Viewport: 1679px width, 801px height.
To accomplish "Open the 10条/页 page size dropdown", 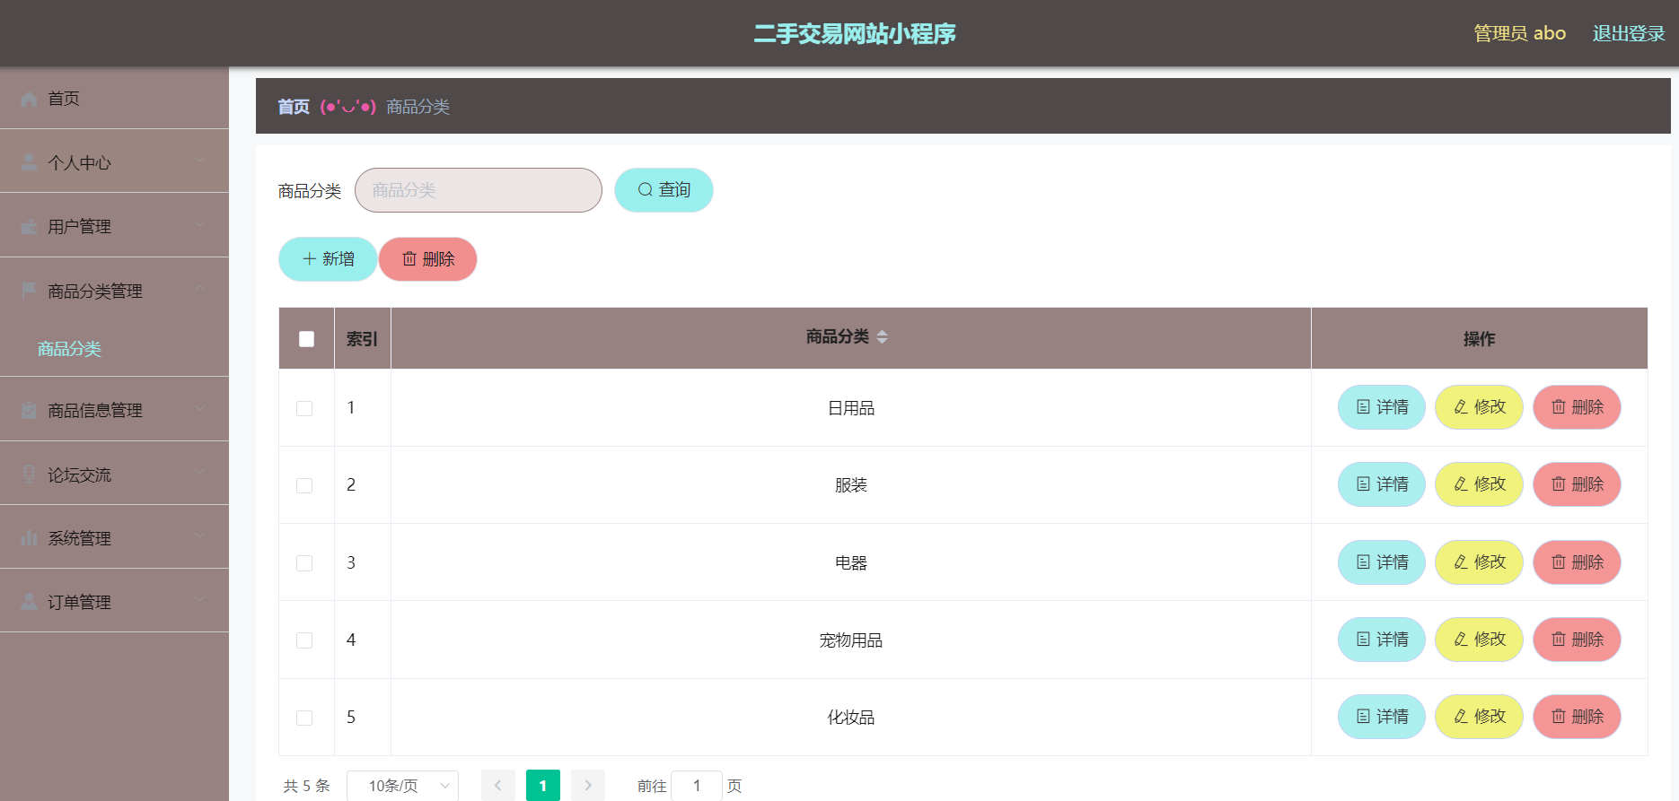I will pos(402,786).
